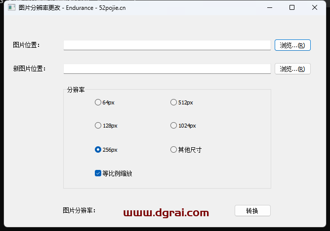The height and width of the screenshot is (231, 330).
Task: Focus the 新图片位置 path input field
Action: (167, 69)
